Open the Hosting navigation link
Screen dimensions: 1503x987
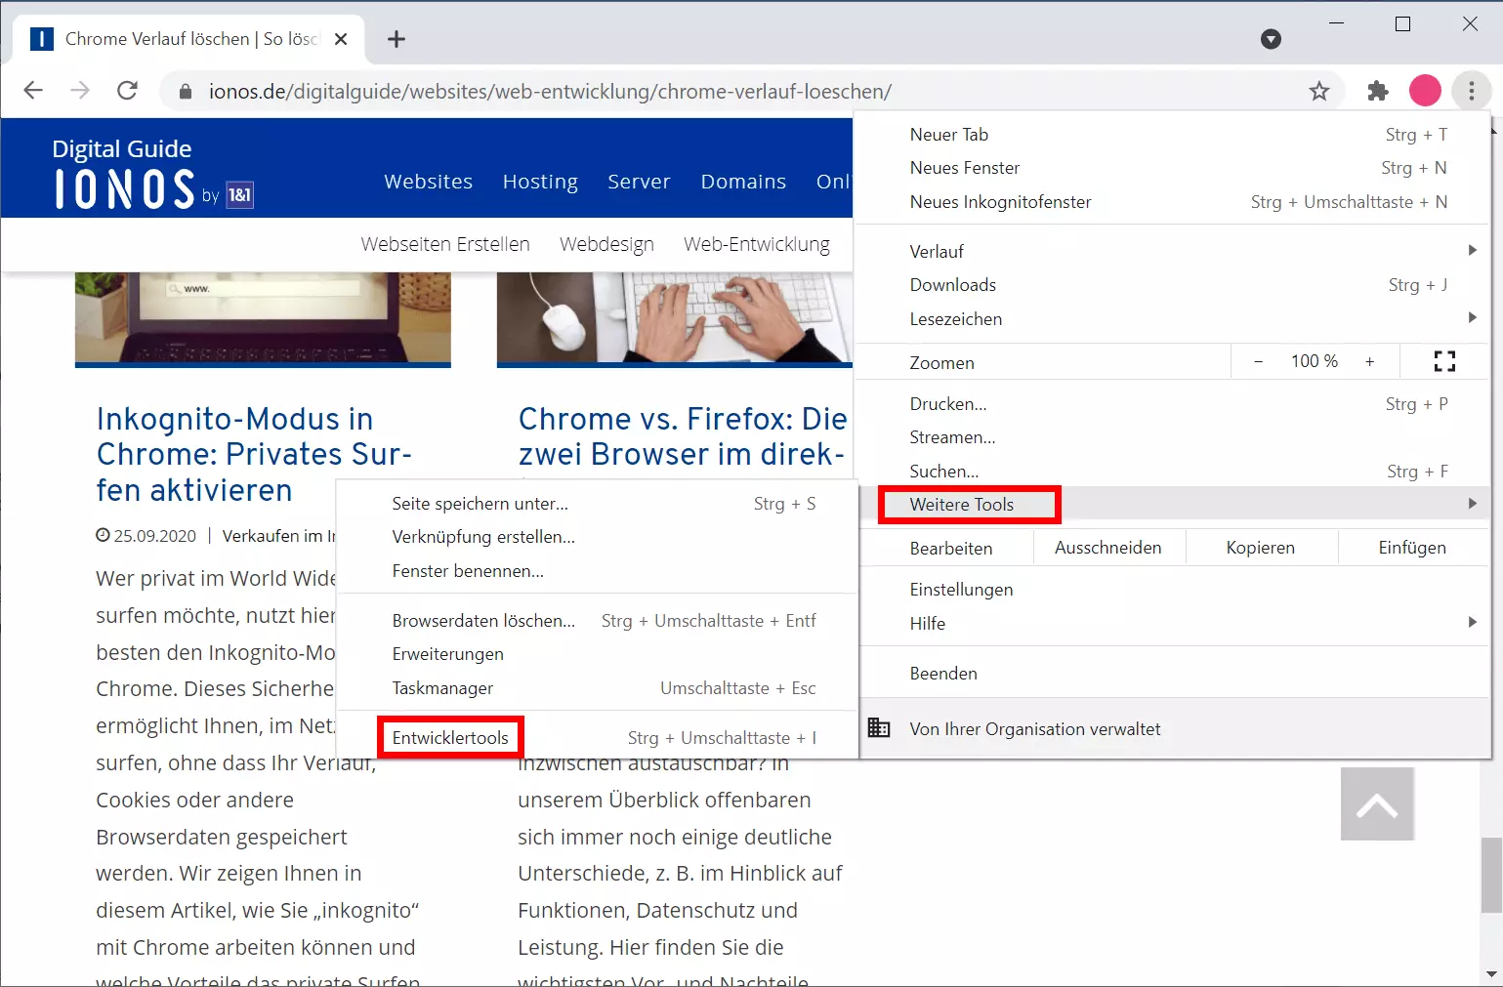pyautogui.click(x=540, y=182)
